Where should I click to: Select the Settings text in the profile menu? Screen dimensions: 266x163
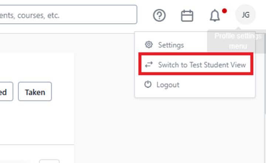click(x=171, y=45)
